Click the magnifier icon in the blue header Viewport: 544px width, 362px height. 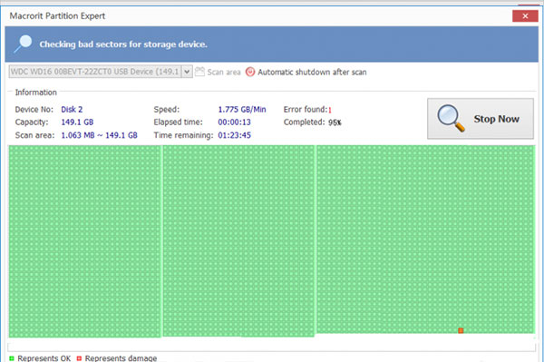[x=23, y=44]
